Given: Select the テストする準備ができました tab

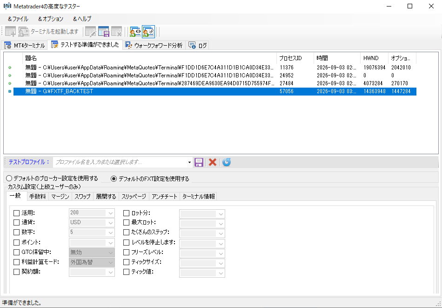Looking at the screenshot, I should coord(85,45).
